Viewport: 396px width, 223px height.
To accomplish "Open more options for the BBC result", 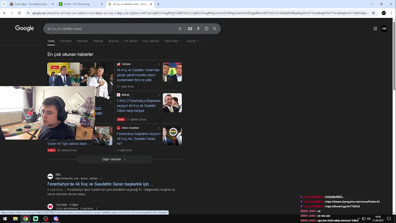I will pos(101,178).
